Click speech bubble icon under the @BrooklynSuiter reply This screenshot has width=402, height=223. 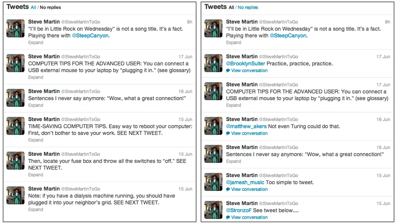coord(228,71)
